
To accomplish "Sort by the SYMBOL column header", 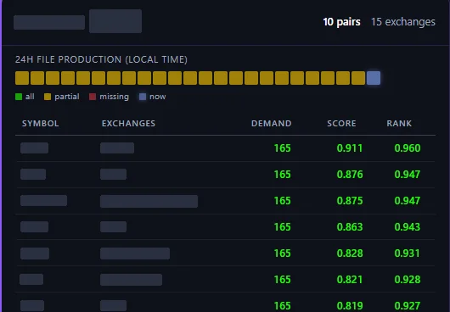I will 41,124.
